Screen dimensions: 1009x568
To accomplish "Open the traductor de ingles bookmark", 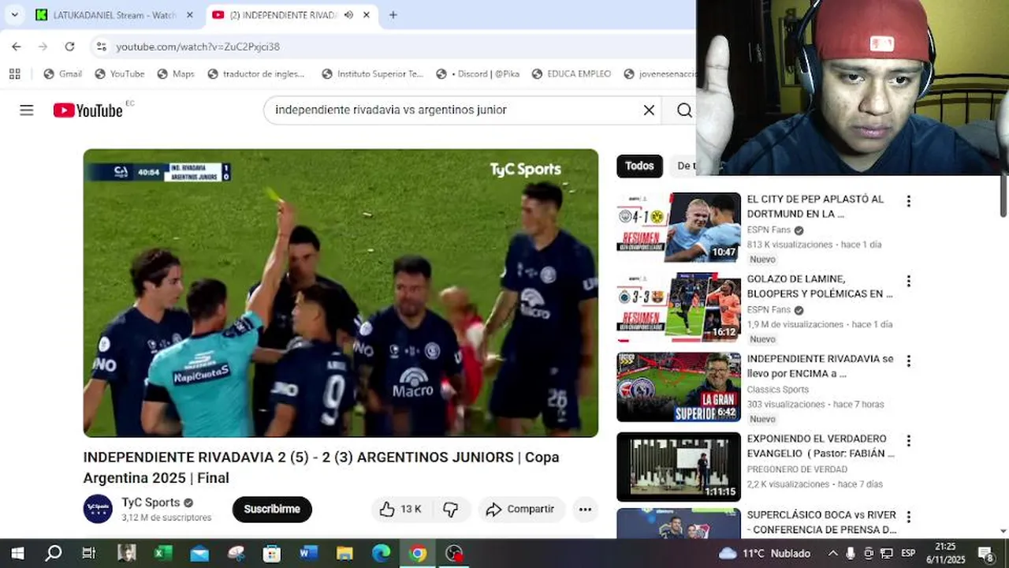I will click(256, 73).
